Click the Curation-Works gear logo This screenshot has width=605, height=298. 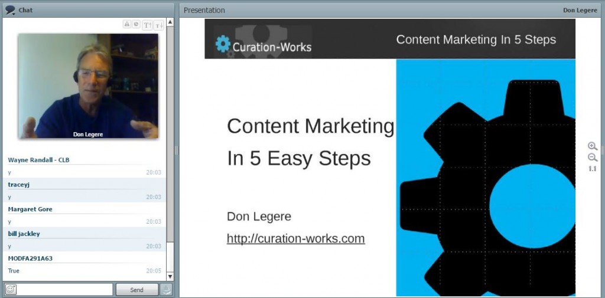[223, 45]
